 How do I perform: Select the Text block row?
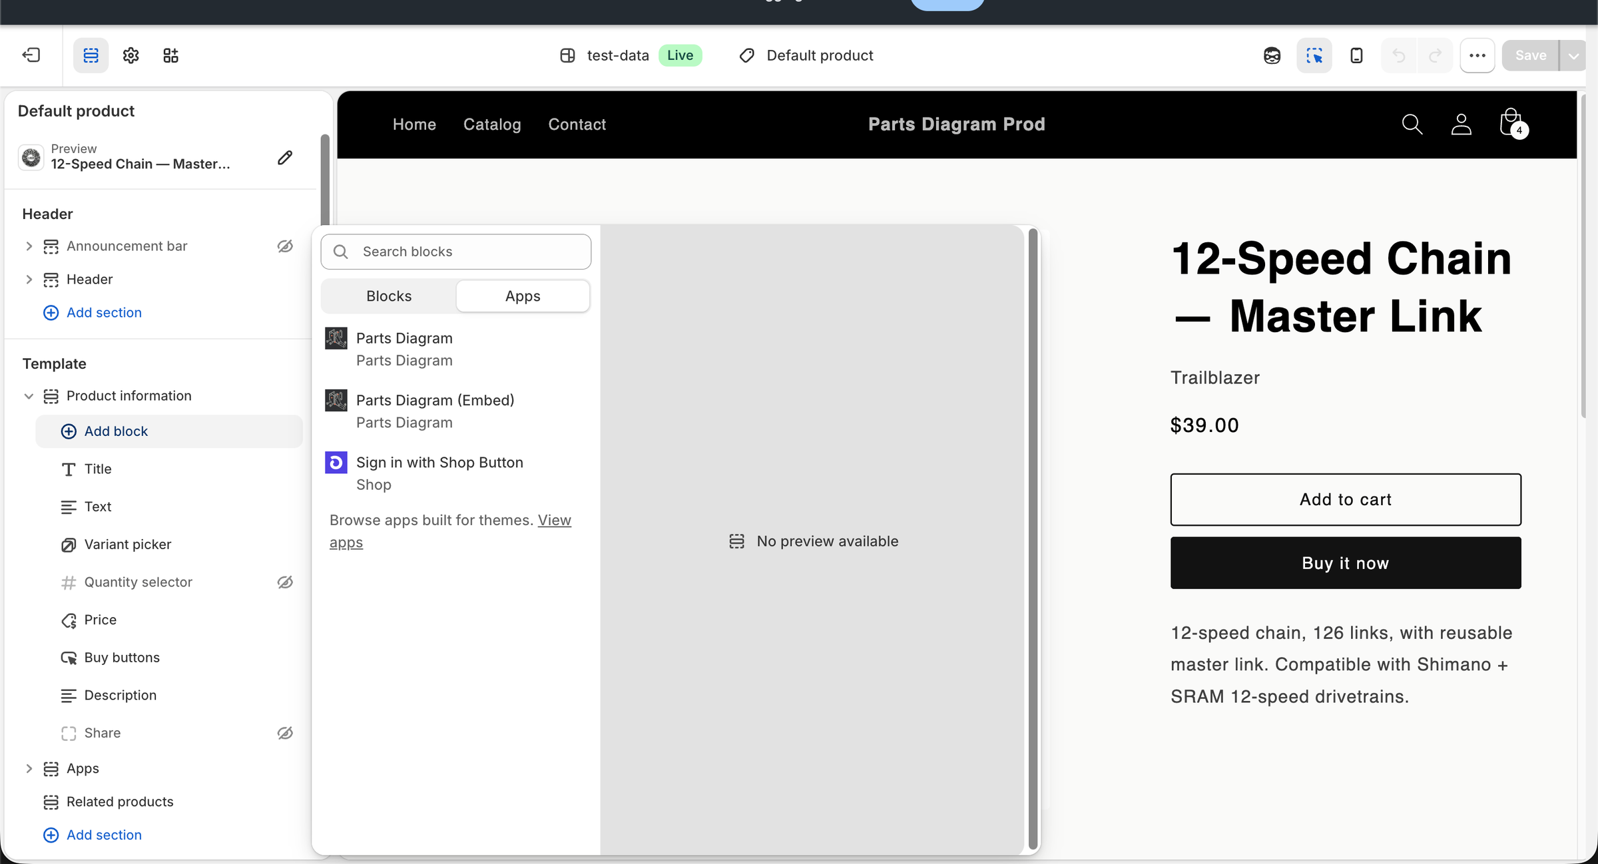(169, 507)
